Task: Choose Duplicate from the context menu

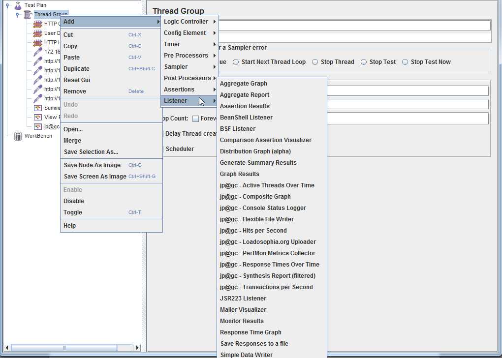Action: coord(111,69)
